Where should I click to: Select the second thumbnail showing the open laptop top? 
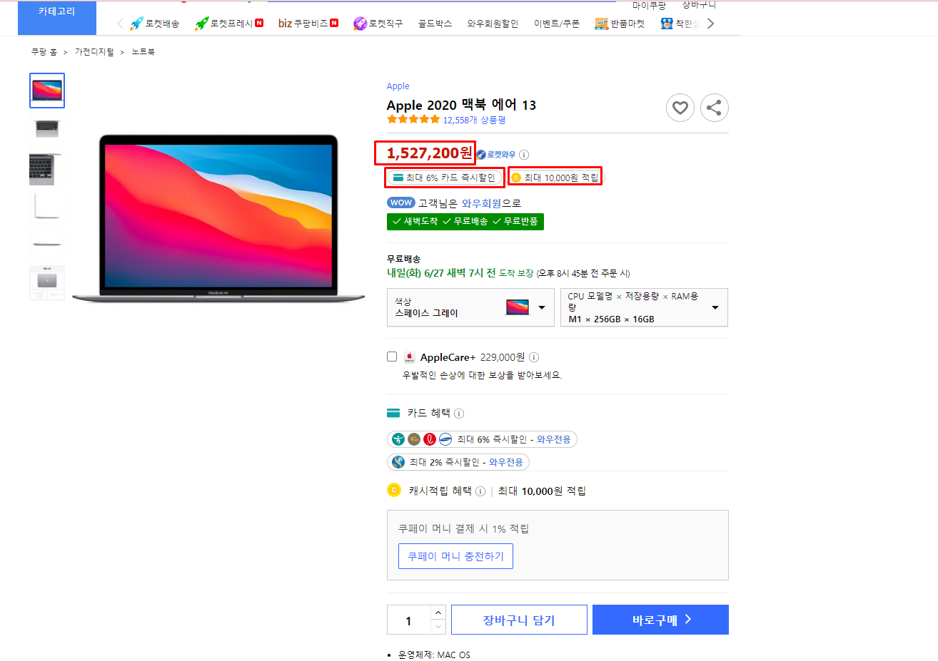[47, 129]
